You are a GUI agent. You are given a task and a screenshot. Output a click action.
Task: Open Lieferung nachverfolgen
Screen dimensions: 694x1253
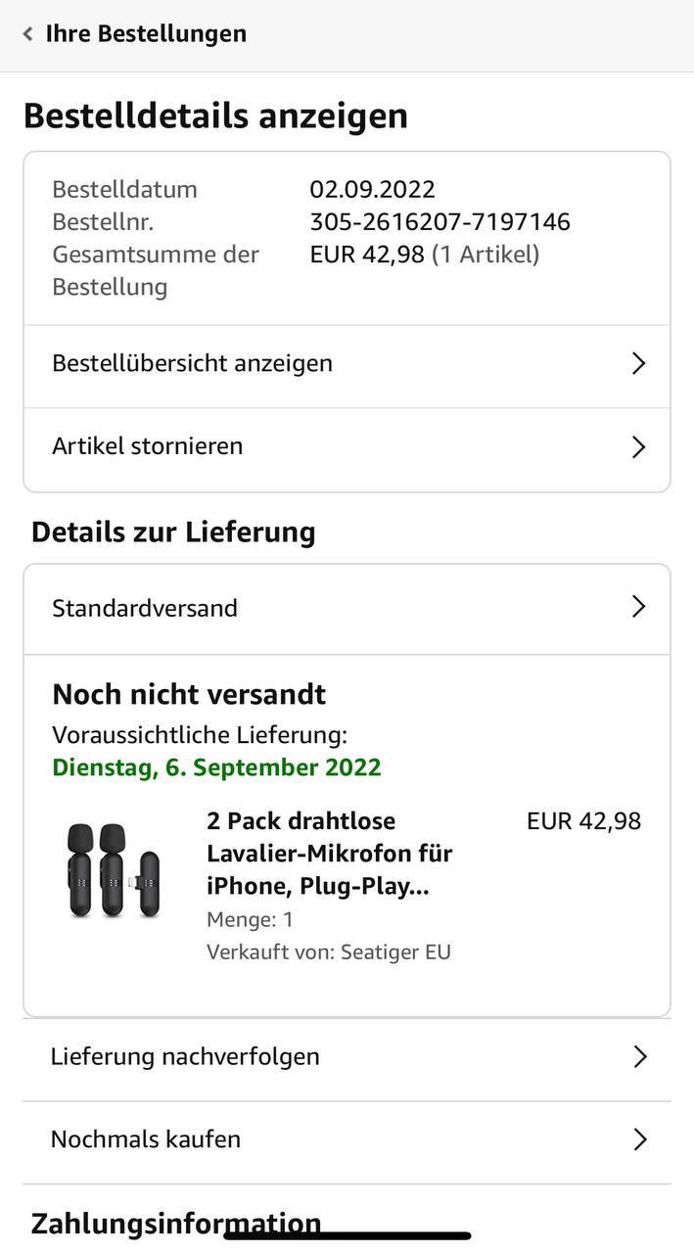point(185,1057)
